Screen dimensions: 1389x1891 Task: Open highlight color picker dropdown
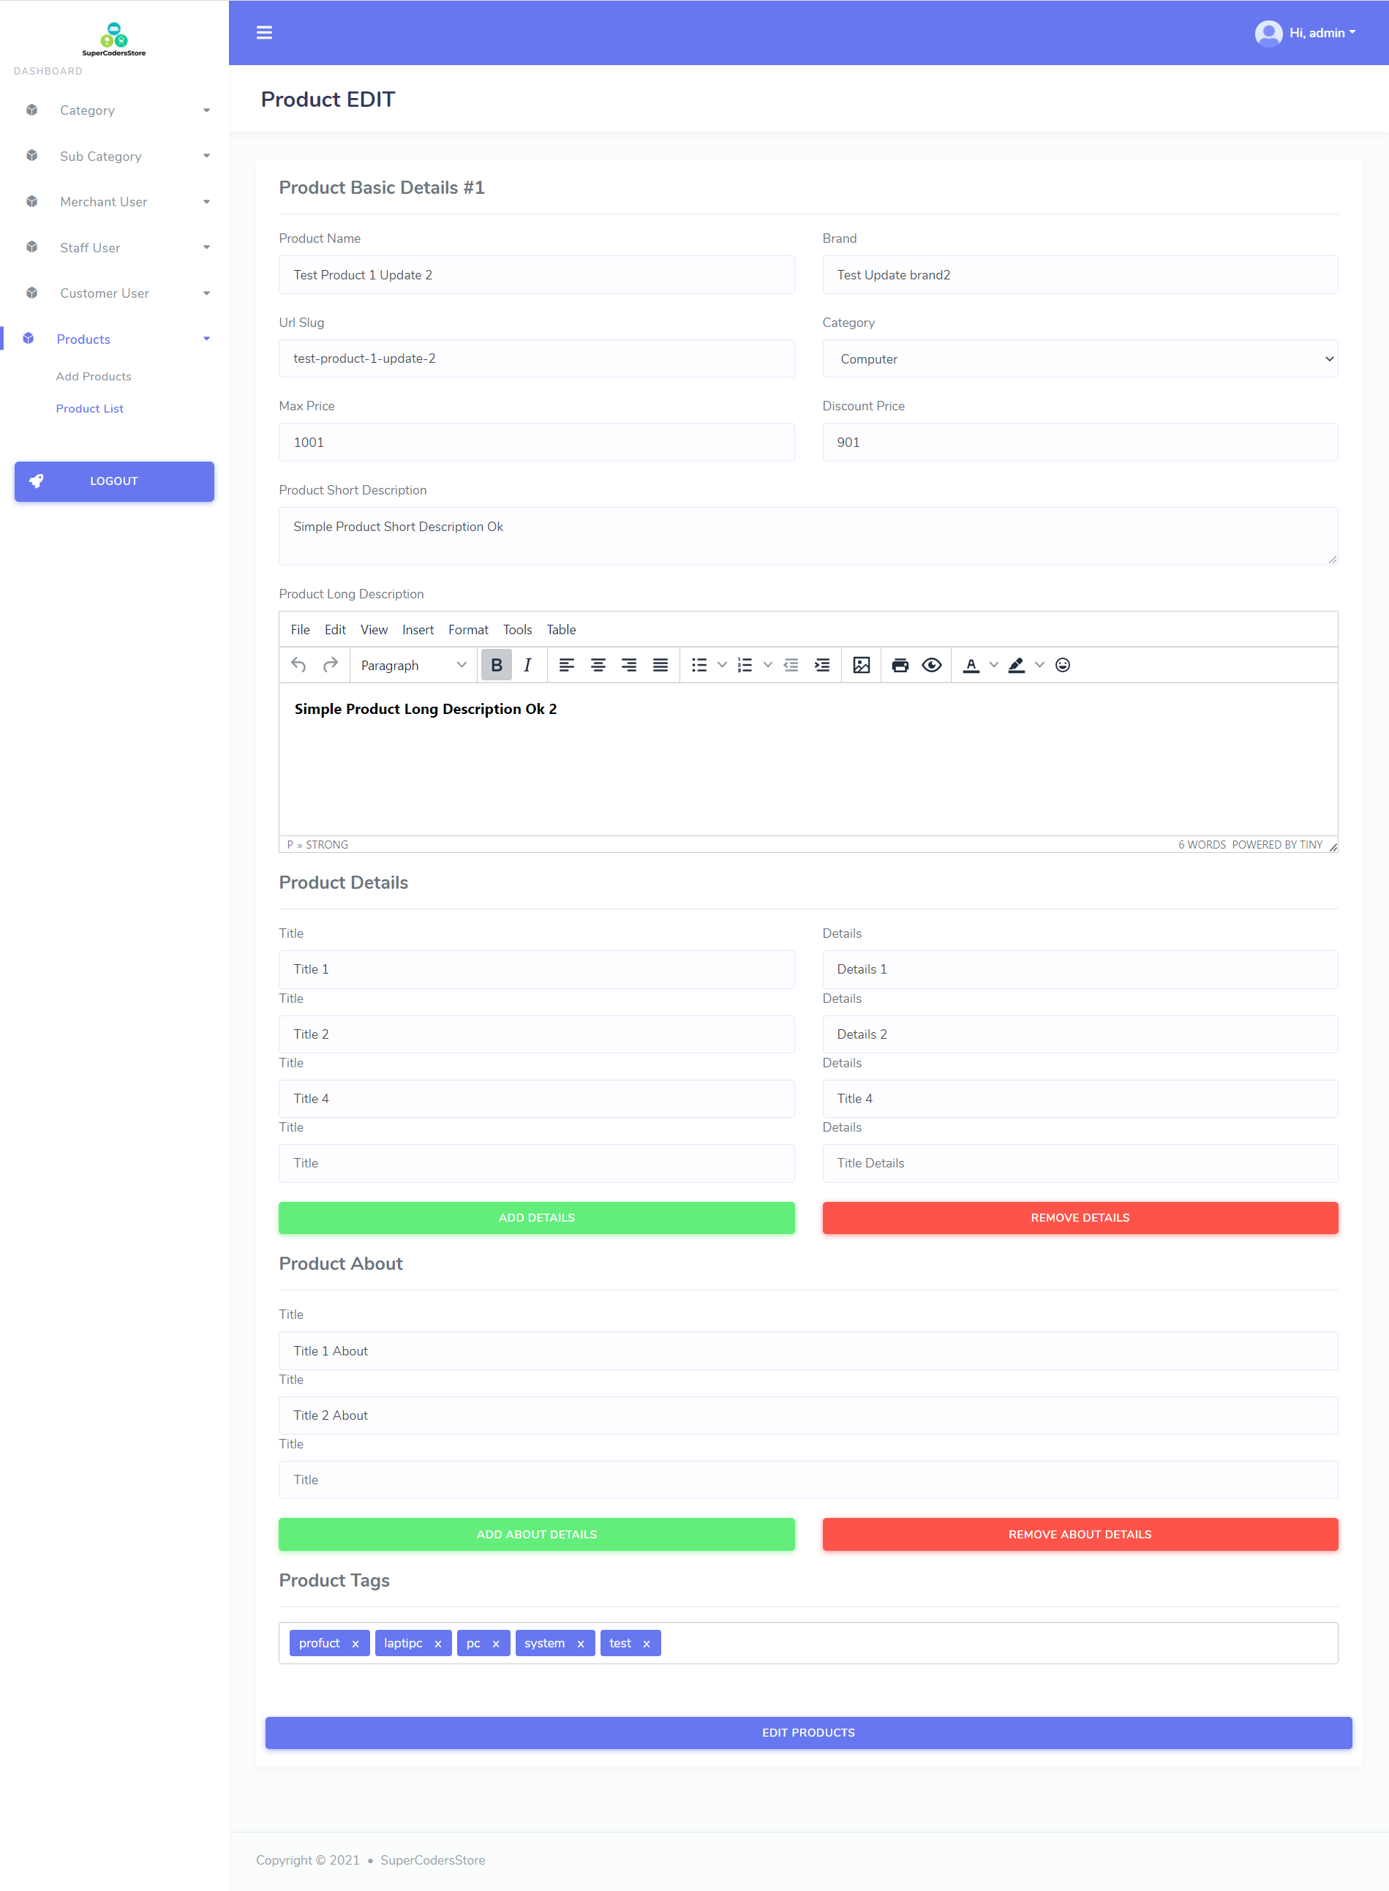pyautogui.click(x=1039, y=665)
